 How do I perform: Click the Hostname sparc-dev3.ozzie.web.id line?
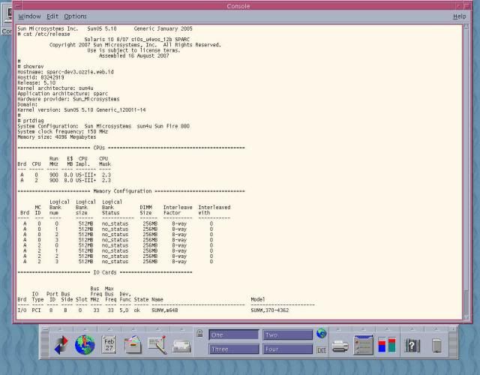coord(65,72)
